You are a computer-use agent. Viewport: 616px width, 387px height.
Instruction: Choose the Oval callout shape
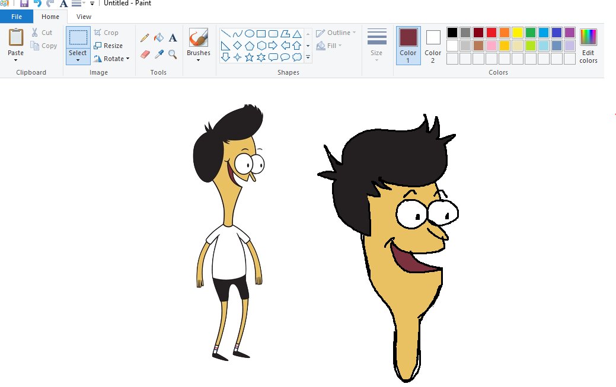click(285, 57)
